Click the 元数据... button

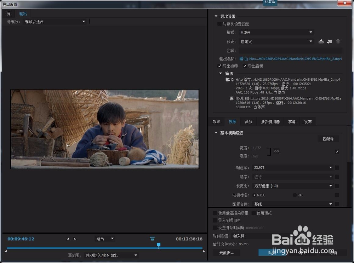click(x=226, y=253)
